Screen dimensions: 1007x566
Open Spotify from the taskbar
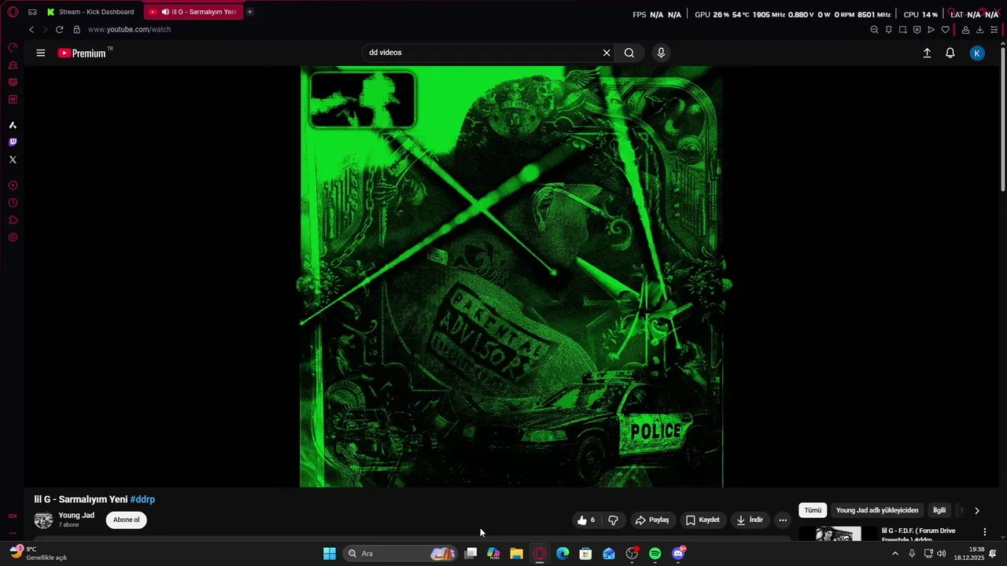click(655, 553)
